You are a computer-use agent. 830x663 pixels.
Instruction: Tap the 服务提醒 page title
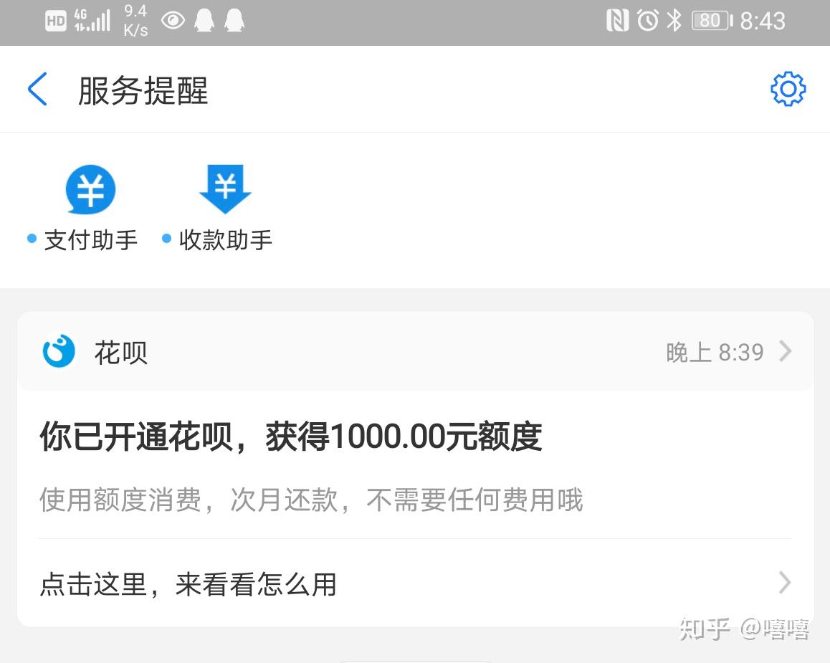143,90
